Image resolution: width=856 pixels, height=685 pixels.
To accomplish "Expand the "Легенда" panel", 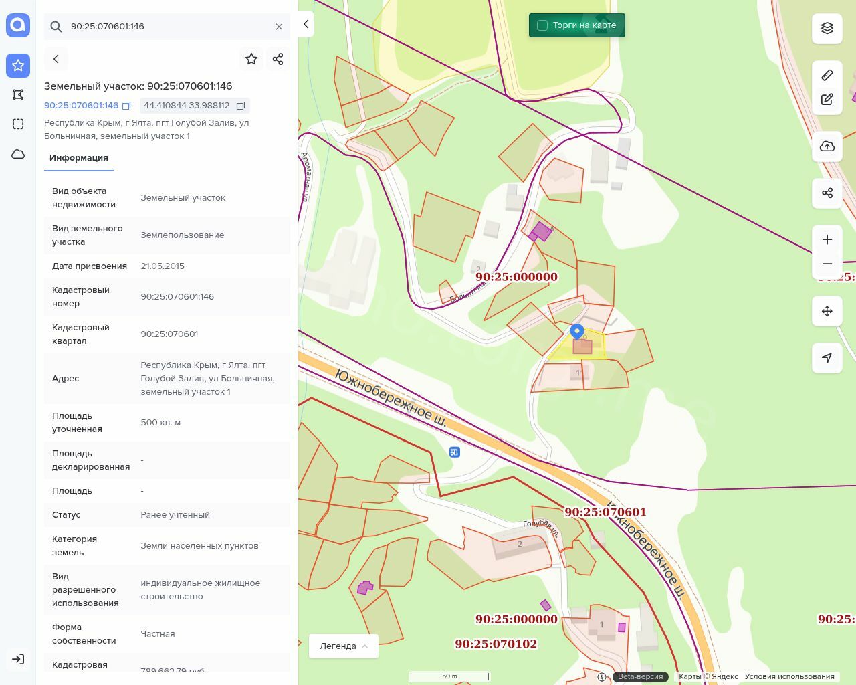I will pos(344,646).
